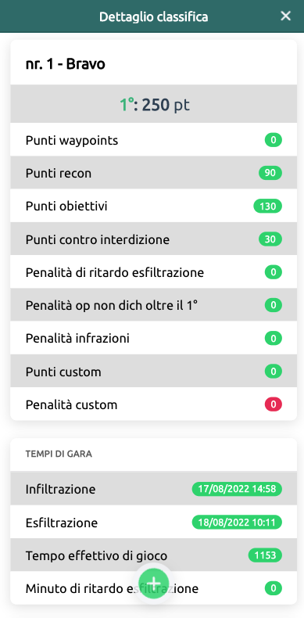This screenshot has height=618, width=304.
Task: Click the 30 badge for contro interdizione
Action: click(x=270, y=239)
